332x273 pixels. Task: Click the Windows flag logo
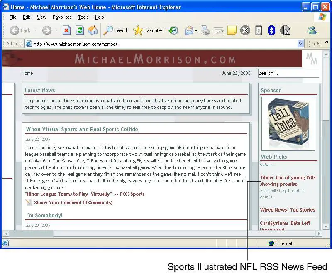click(322, 17)
